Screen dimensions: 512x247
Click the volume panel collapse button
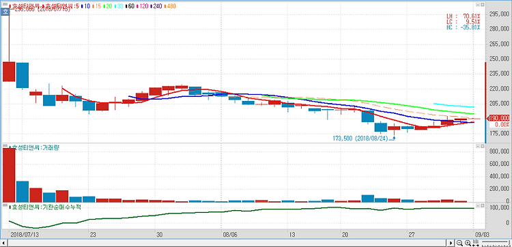pyautogui.click(x=477, y=146)
